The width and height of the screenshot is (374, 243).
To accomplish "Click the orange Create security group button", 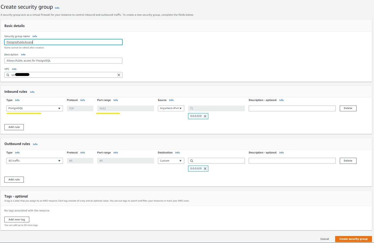I will 353,239.
